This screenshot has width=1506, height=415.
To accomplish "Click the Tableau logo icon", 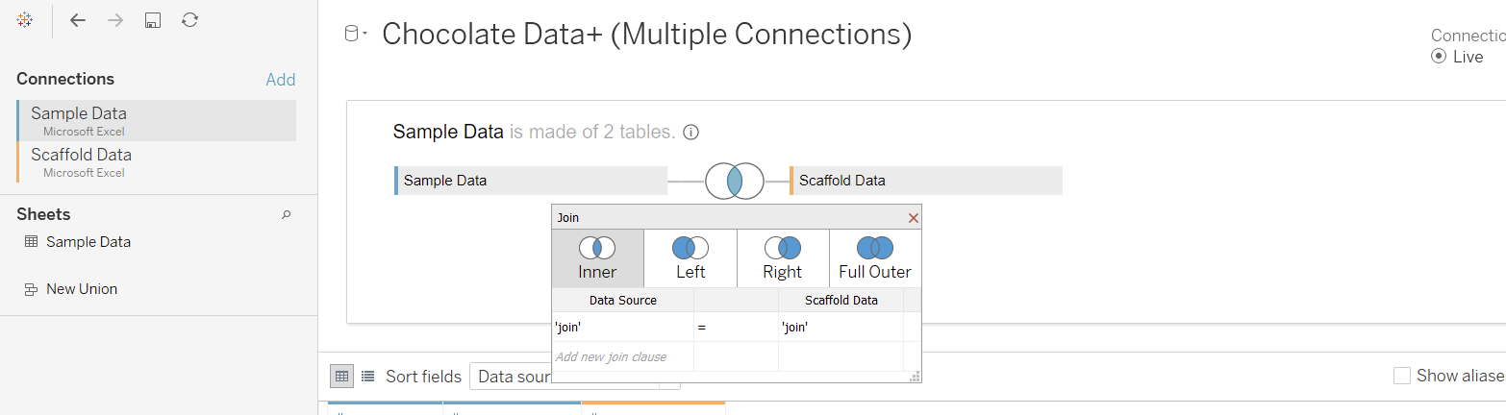I will click(x=26, y=20).
